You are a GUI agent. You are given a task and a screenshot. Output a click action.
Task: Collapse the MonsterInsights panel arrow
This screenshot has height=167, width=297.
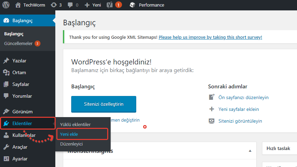tap(250, 151)
